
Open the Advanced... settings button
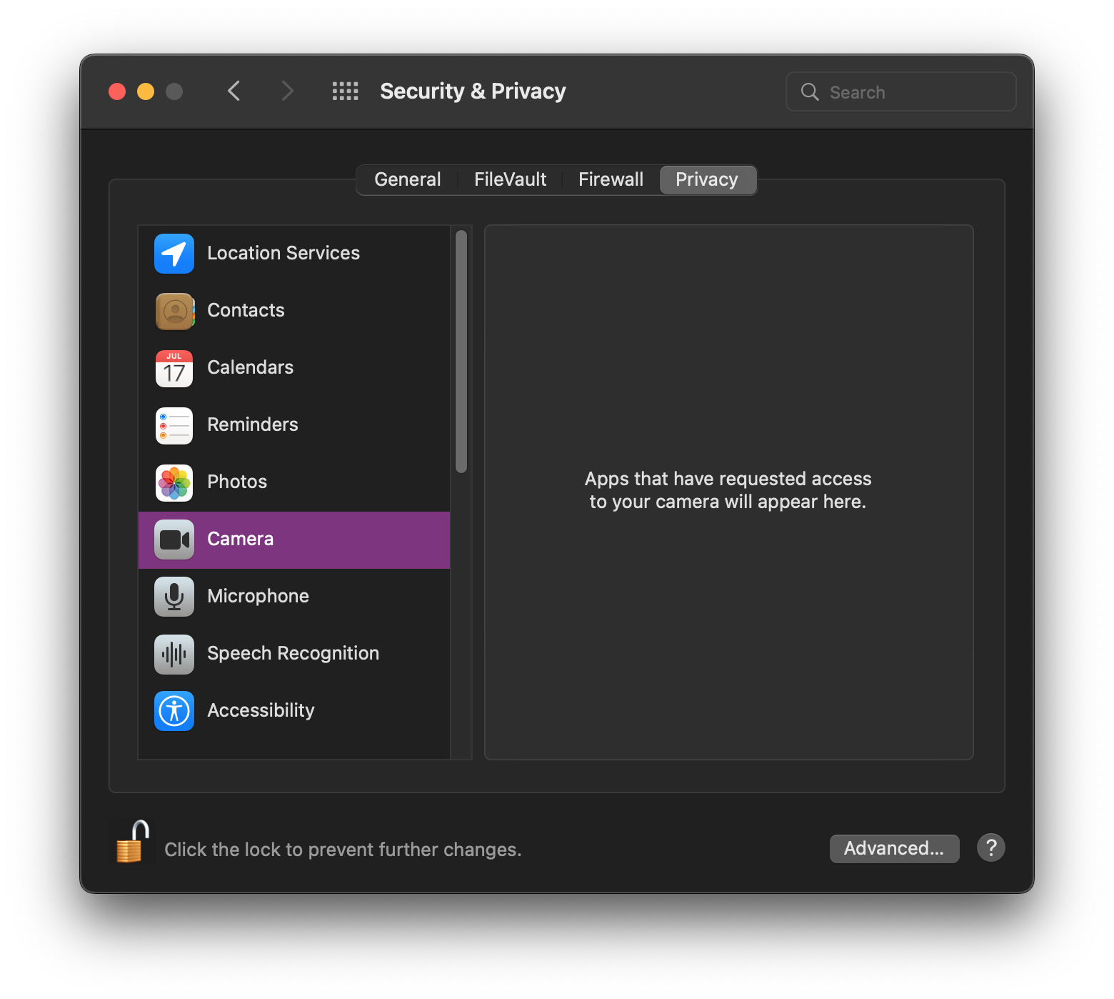(x=894, y=848)
